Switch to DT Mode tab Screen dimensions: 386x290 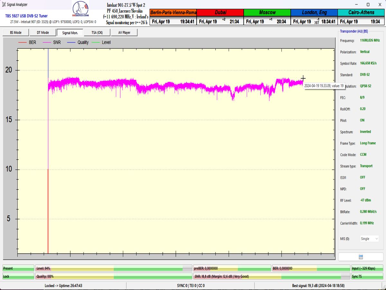point(43,33)
